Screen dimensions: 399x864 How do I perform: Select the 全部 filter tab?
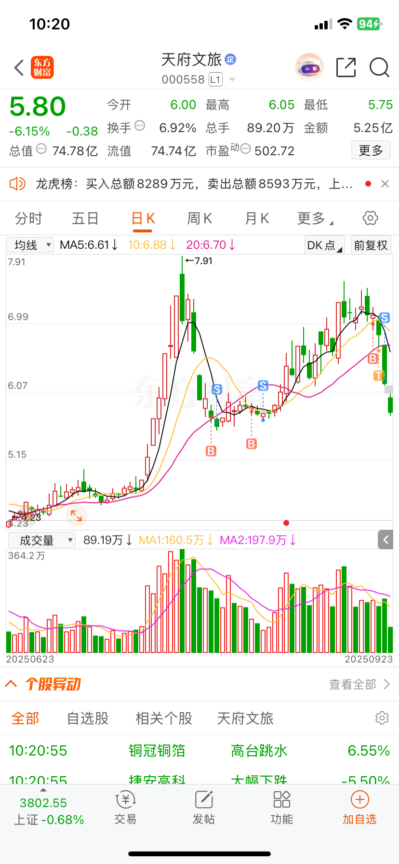25,718
